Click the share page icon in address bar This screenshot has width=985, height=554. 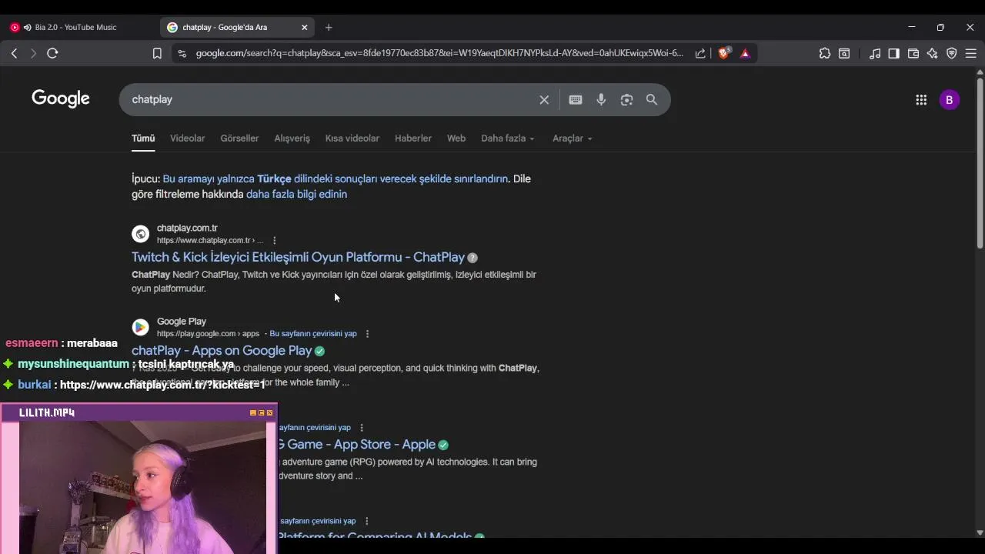coord(700,53)
